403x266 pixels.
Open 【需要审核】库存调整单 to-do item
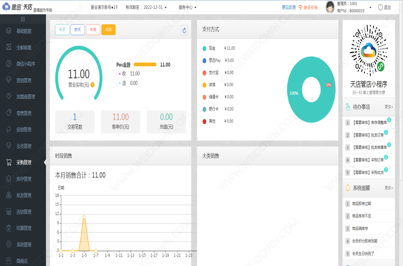(x=369, y=123)
